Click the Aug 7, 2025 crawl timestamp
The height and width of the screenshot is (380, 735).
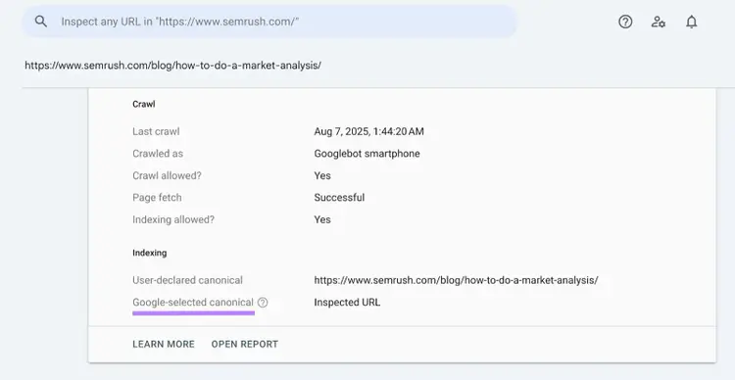tap(368, 131)
